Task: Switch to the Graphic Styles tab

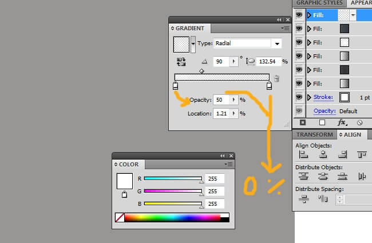Action: (x=319, y=3)
